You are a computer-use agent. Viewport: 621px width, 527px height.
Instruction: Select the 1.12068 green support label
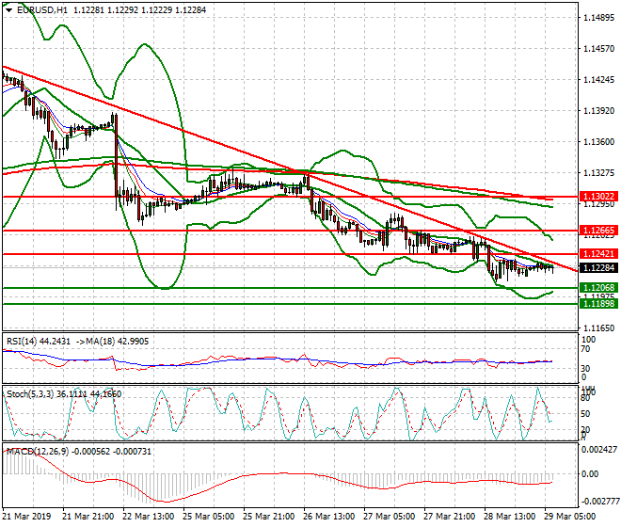point(598,288)
